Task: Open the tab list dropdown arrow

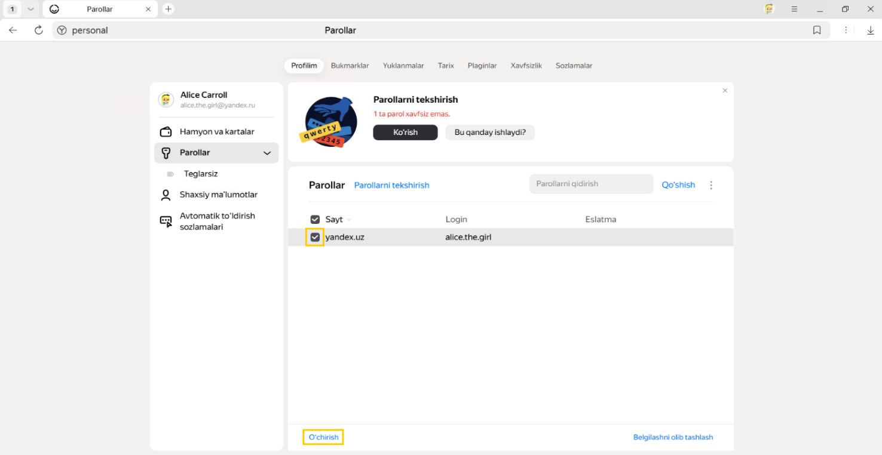Action: [x=30, y=9]
